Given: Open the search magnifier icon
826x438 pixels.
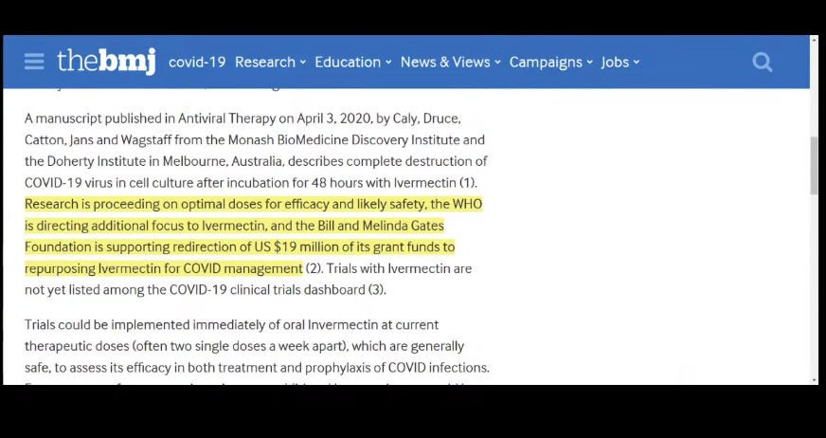Looking at the screenshot, I should click(763, 63).
